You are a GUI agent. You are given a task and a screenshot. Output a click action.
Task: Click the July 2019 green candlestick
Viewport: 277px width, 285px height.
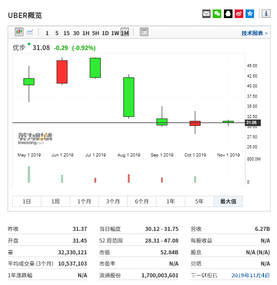95,68
